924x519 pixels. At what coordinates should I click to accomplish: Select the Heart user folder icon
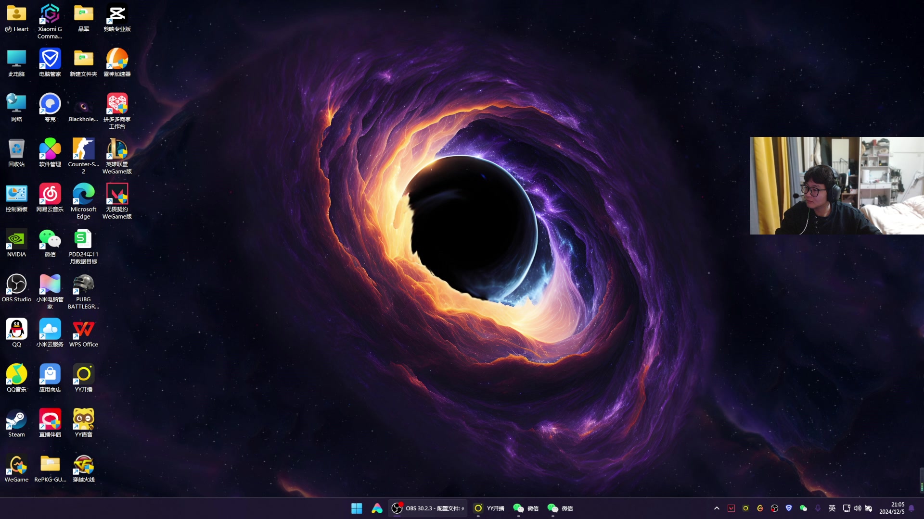[16, 18]
